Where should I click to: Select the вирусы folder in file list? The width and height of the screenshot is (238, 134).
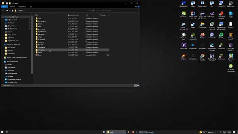click(x=72, y=24)
